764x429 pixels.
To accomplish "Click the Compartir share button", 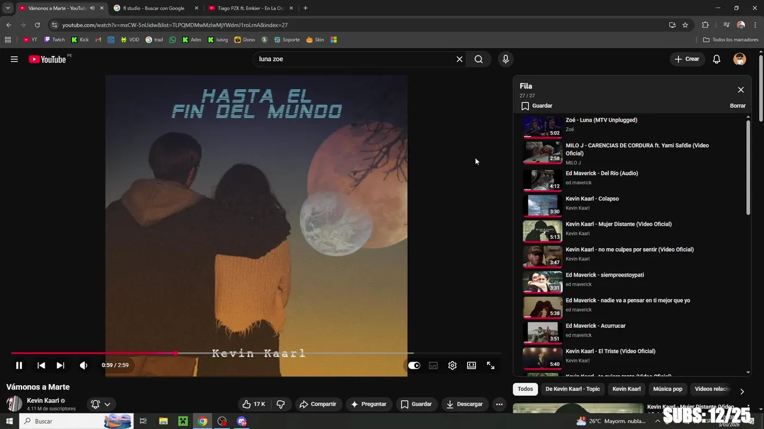I will click(x=318, y=404).
